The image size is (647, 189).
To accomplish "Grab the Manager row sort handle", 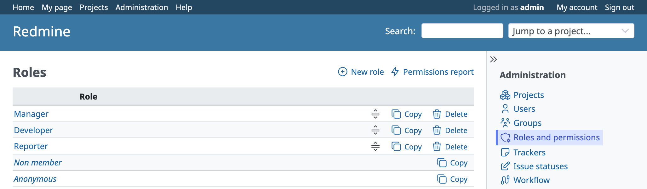I will (375, 114).
